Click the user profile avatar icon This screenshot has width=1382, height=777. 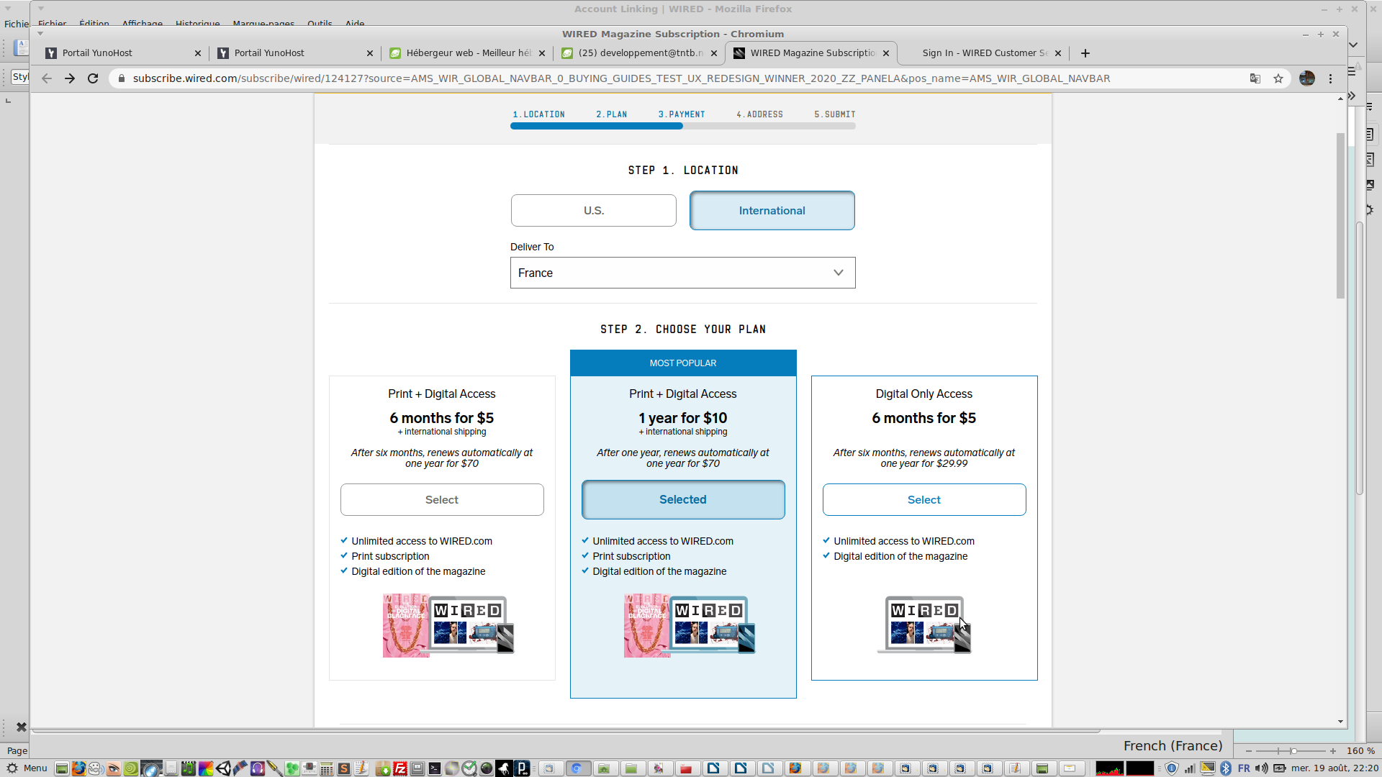point(1307,78)
